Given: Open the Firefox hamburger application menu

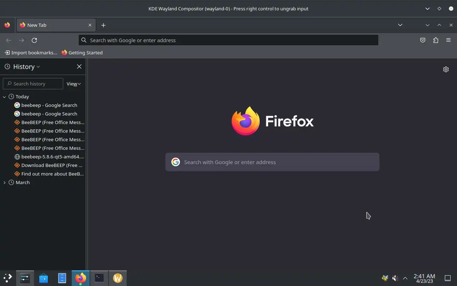Looking at the screenshot, I should click(448, 40).
